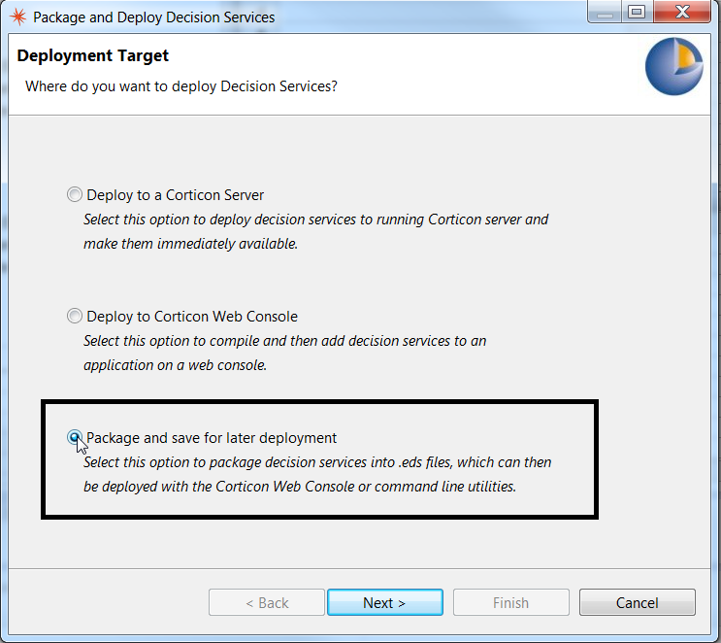Click the Corticon starburst icon in title bar
The width and height of the screenshot is (721, 643).
coord(18,17)
